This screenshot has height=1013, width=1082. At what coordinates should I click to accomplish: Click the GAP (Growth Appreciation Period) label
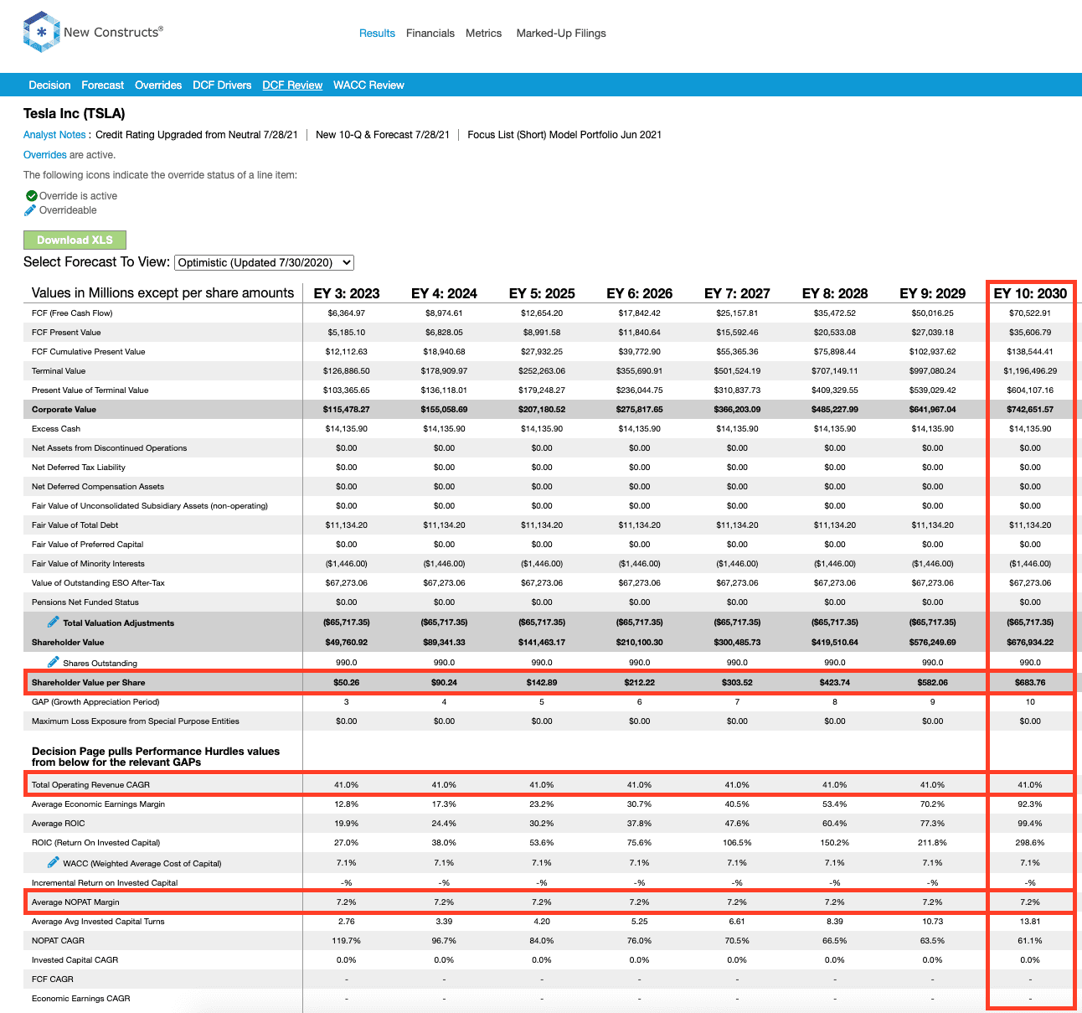click(95, 702)
